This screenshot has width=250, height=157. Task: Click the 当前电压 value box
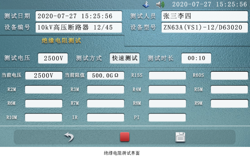[x=44, y=75]
